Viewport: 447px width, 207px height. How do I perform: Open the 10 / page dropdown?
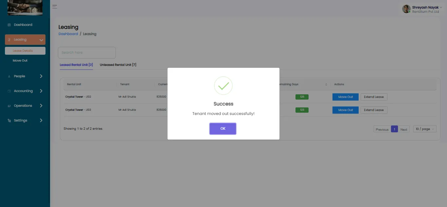tap(425, 129)
